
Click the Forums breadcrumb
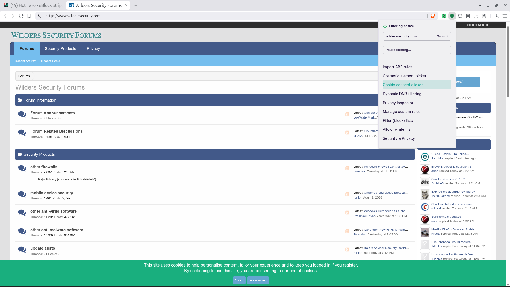click(x=24, y=76)
